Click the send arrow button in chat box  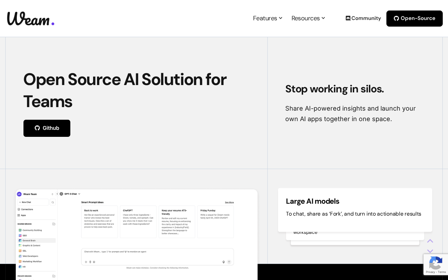[x=229, y=262]
